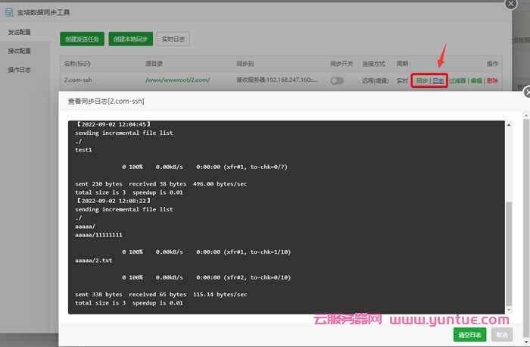
Task: Open the 过滤器 link for the task
Action: click(457, 80)
